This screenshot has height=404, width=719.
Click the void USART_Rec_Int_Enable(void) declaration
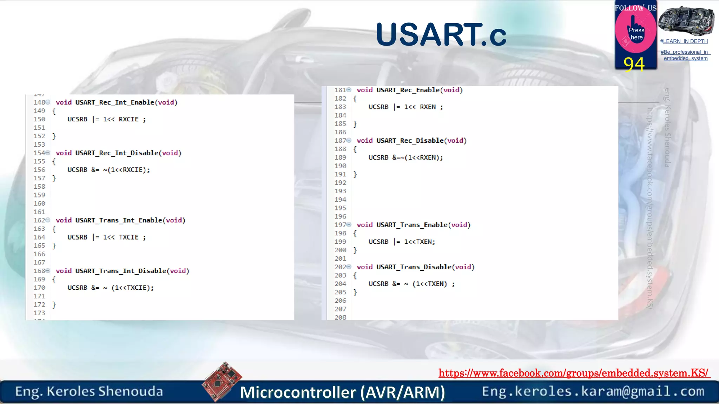pyautogui.click(x=117, y=102)
